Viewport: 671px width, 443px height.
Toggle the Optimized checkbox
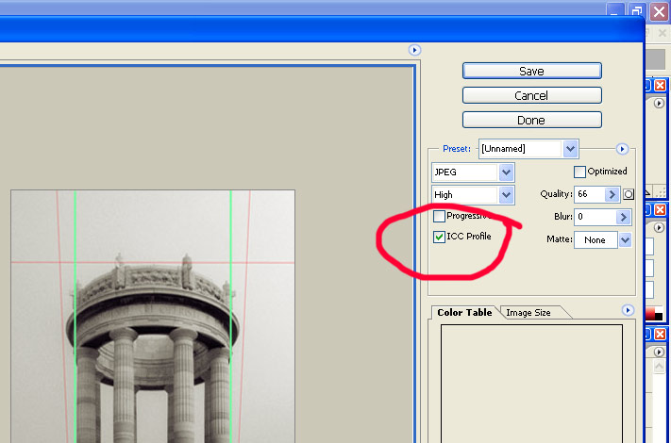pyautogui.click(x=579, y=172)
